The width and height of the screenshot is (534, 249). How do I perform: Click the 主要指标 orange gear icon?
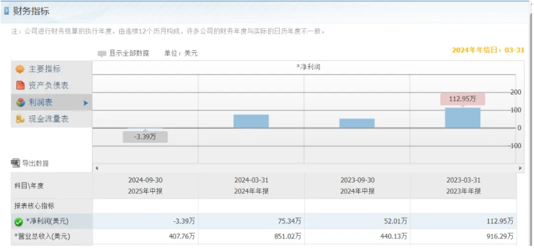20,69
